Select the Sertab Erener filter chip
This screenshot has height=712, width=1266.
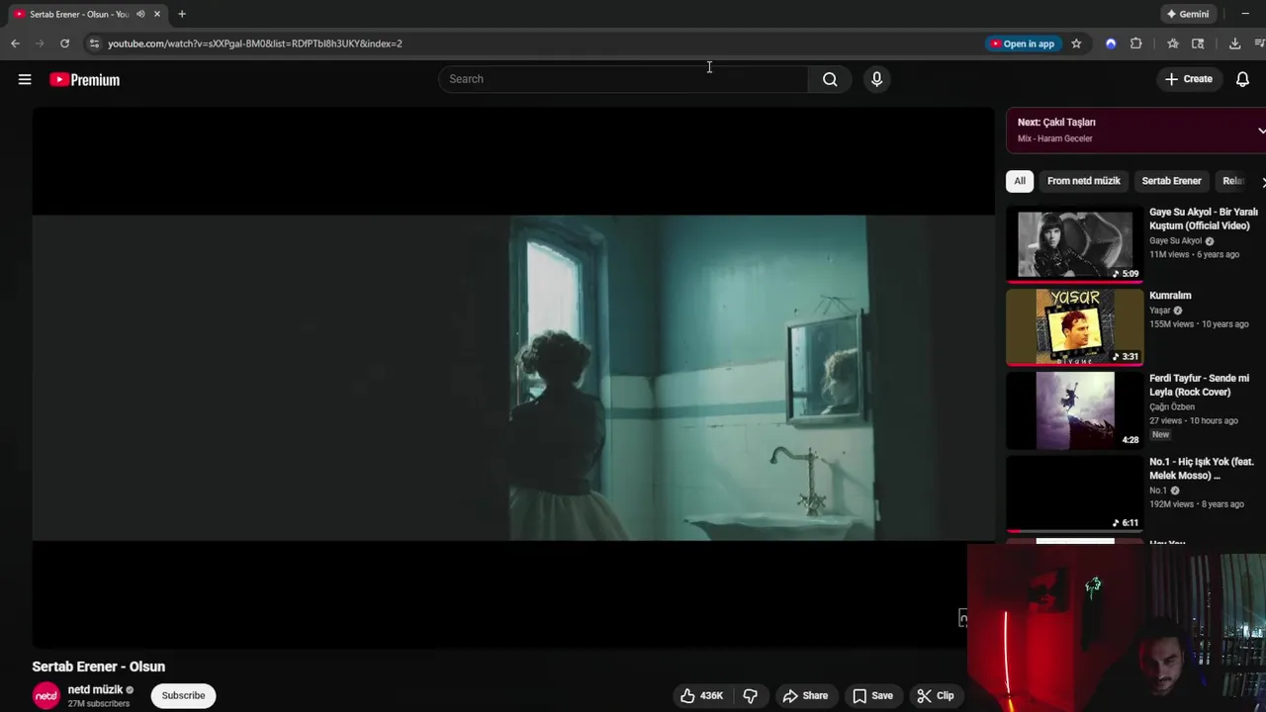[1171, 181]
